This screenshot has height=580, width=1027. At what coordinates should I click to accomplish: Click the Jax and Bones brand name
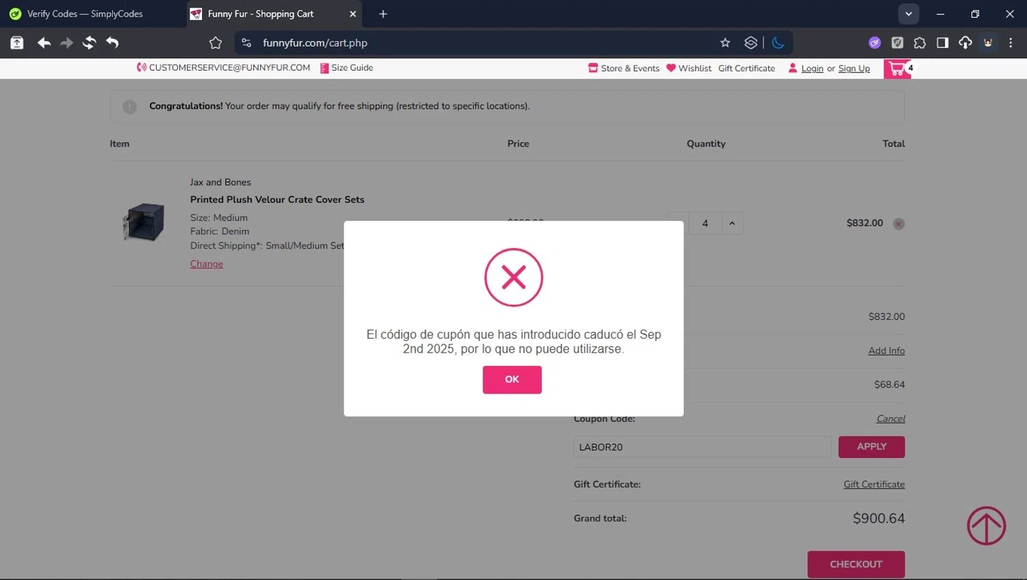(x=220, y=182)
